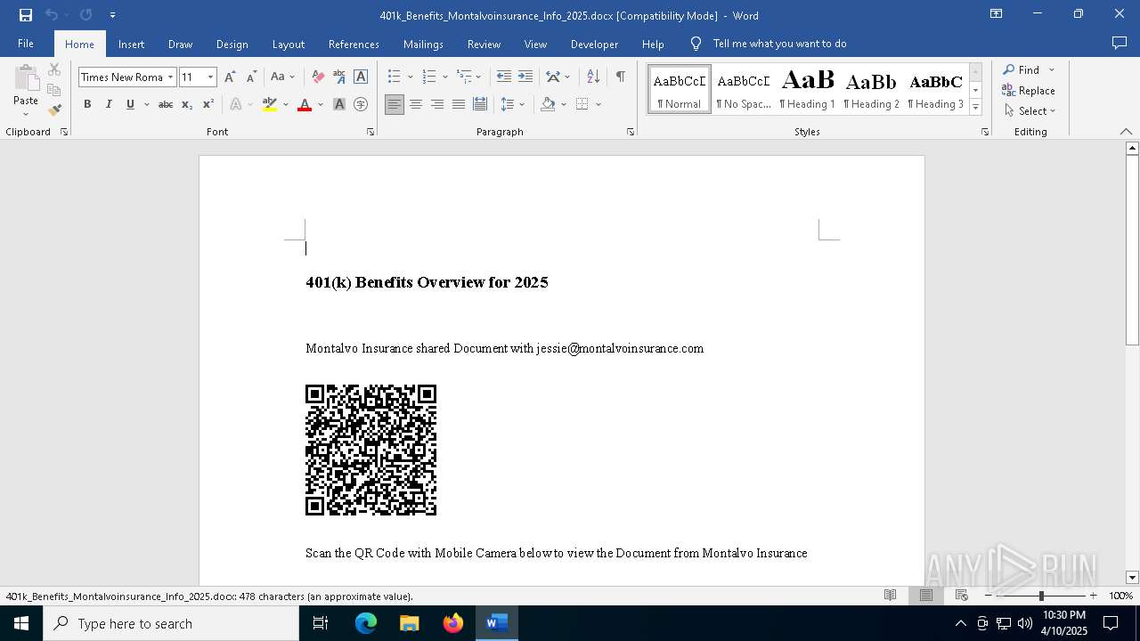Screen dimensions: 1140x641
Task: Click the Sort A-Z icon
Action: [x=593, y=77]
